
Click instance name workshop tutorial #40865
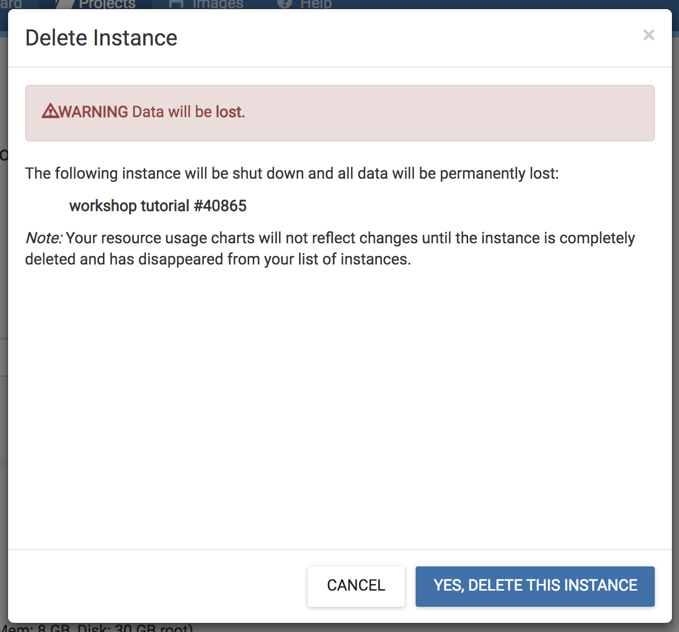coord(158,206)
